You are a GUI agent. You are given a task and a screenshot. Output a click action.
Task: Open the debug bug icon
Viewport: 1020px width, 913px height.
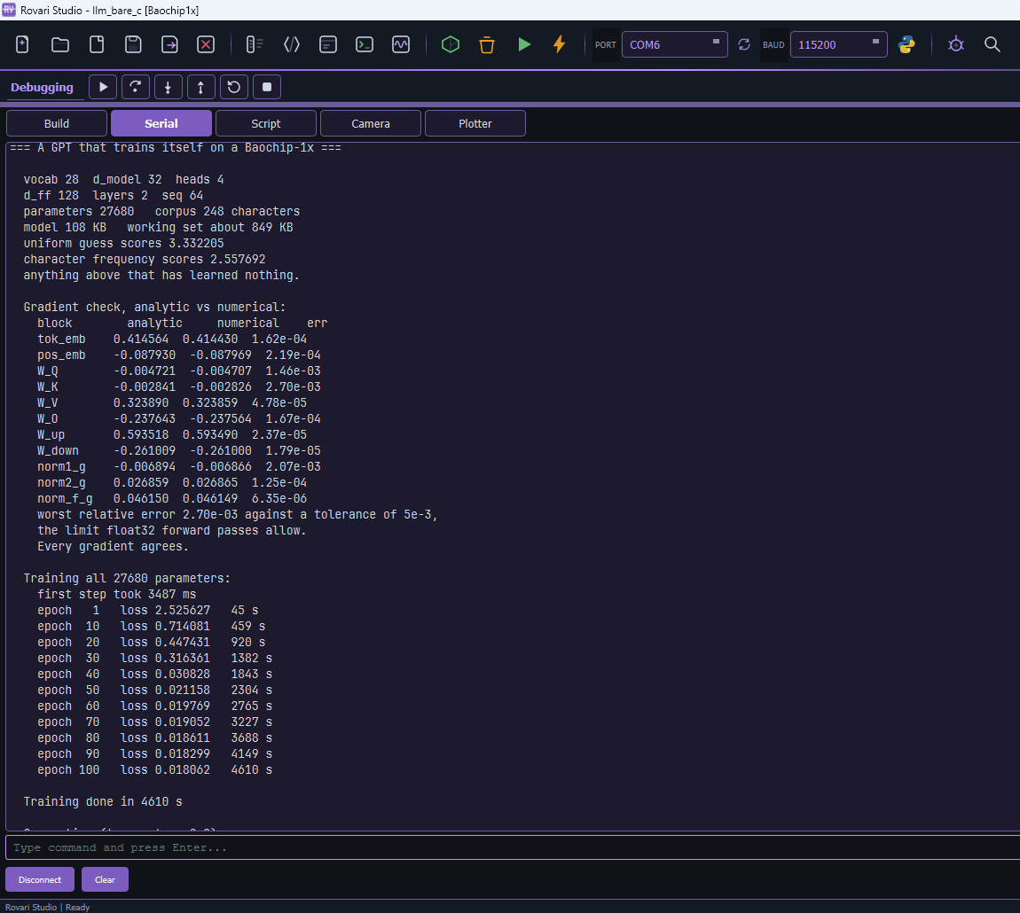955,44
